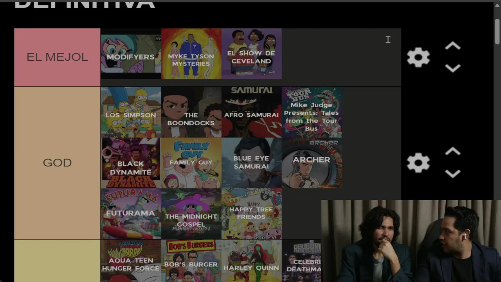Open settings gear for GOD tier

(418, 163)
